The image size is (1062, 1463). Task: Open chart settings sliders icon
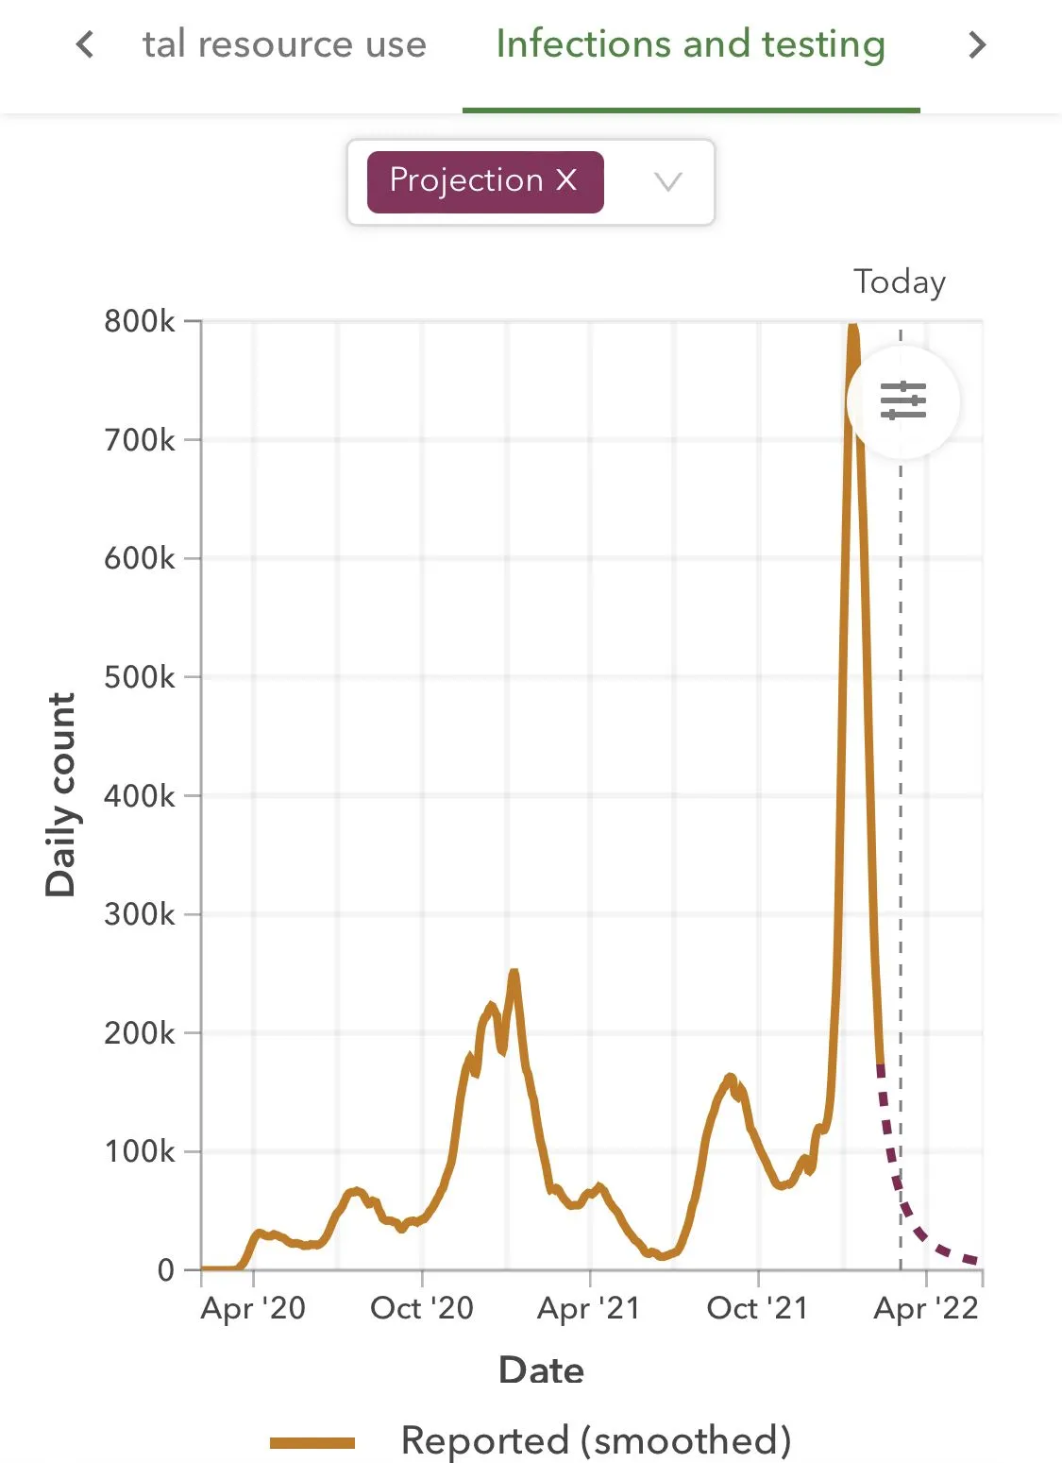[x=903, y=400]
